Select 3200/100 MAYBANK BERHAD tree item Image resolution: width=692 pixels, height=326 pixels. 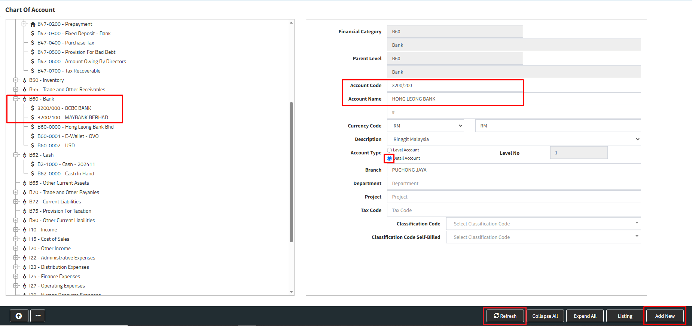point(73,117)
